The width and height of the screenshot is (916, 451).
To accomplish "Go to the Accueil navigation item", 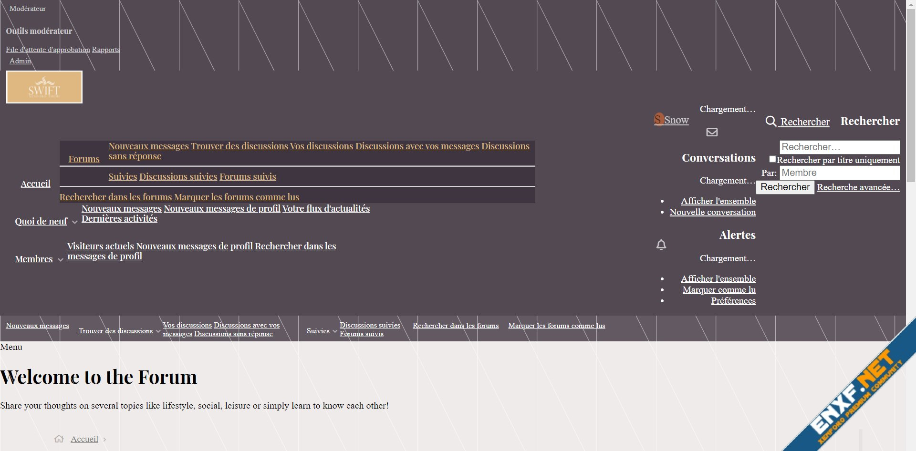I will click(35, 184).
